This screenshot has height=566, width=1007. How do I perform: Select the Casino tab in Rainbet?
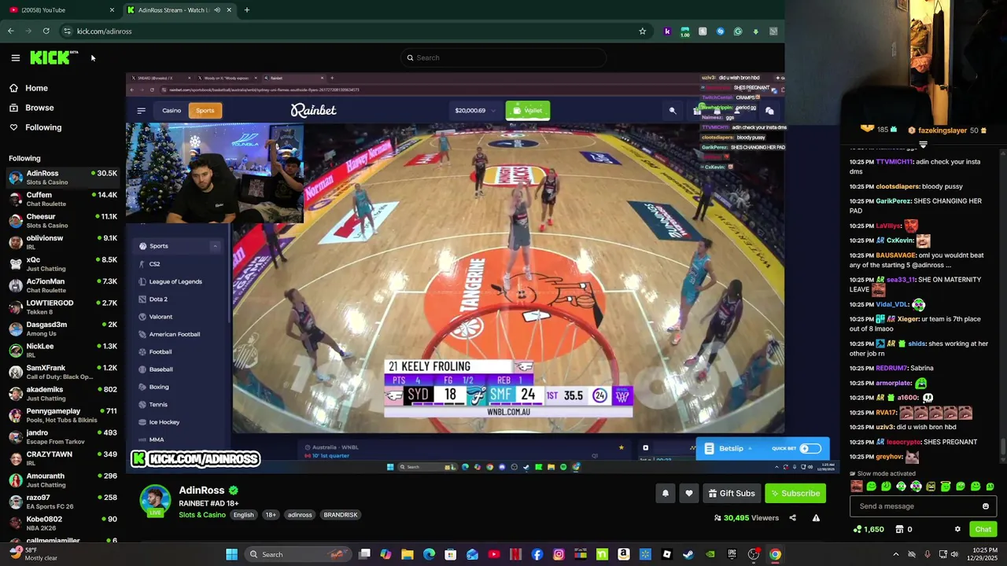click(172, 111)
